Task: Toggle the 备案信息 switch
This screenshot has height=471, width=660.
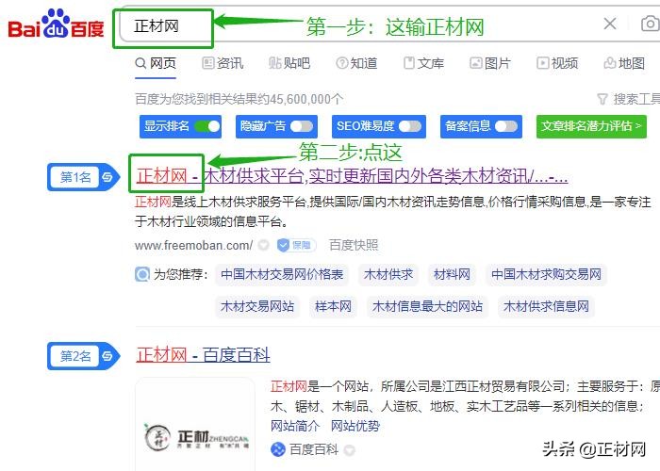Action: tap(506, 126)
